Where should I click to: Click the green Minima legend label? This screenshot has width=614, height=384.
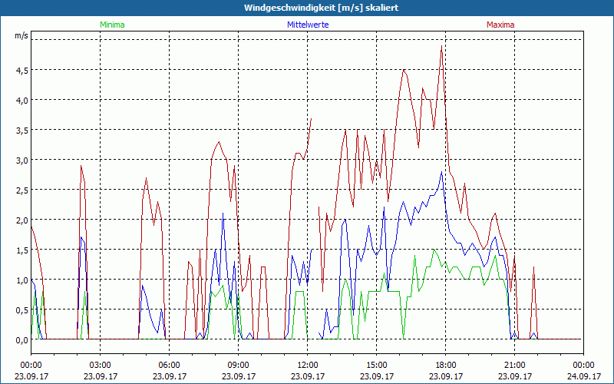pos(112,25)
